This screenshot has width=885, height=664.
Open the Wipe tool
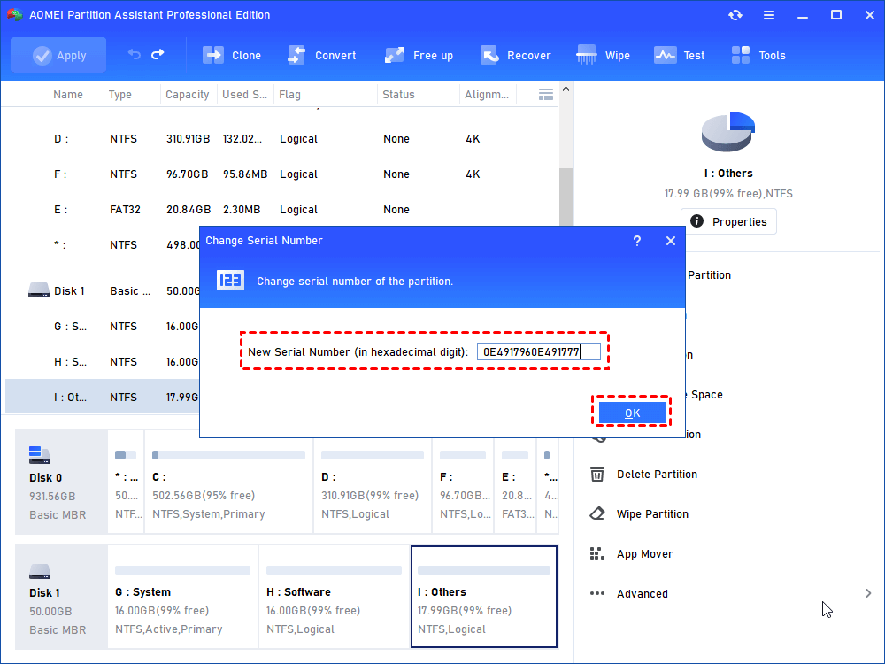(603, 55)
